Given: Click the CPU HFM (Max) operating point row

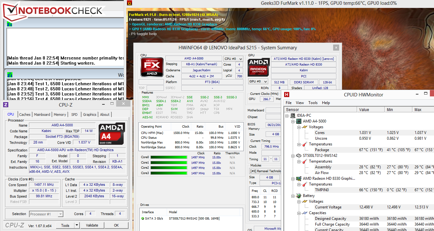Looking at the screenshot, I should click(190, 133).
